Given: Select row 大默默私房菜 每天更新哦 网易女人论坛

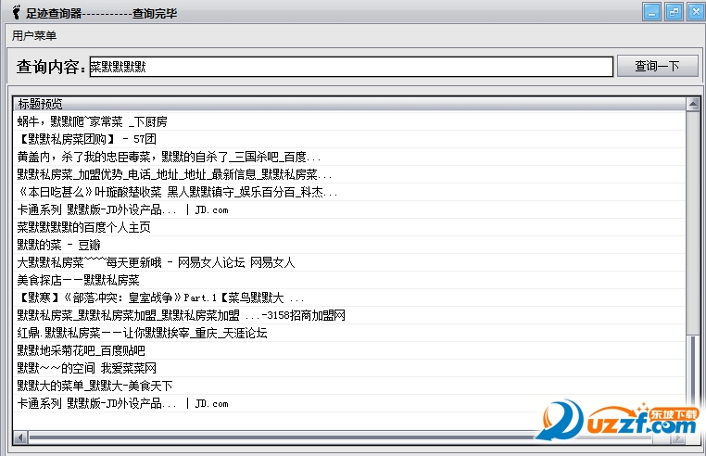Looking at the screenshot, I should (349, 262).
